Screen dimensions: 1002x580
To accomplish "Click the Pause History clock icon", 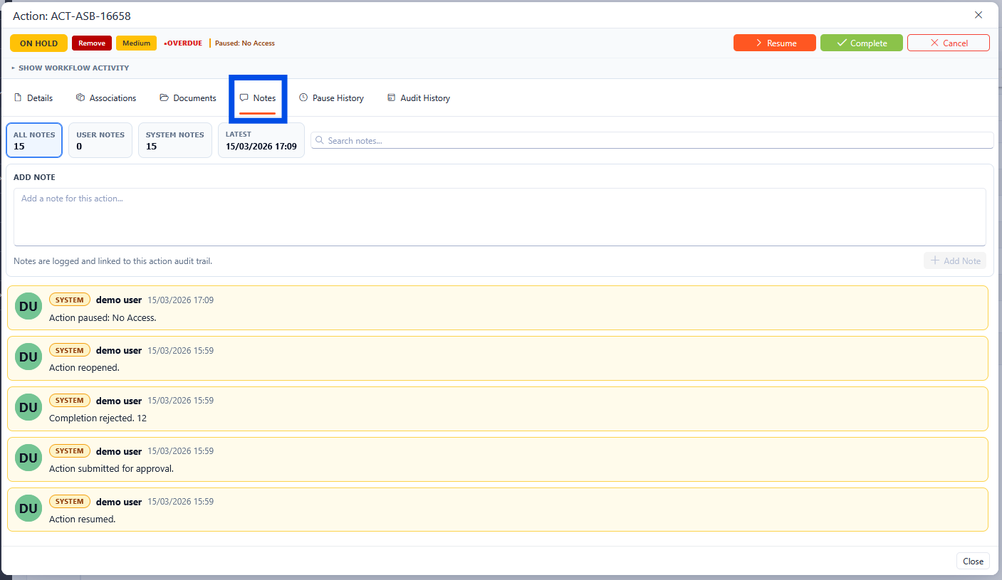I will [x=303, y=98].
